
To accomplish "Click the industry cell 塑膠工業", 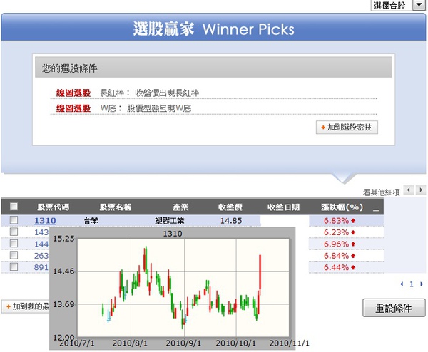I will pyautogui.click(x=170, y=221).
